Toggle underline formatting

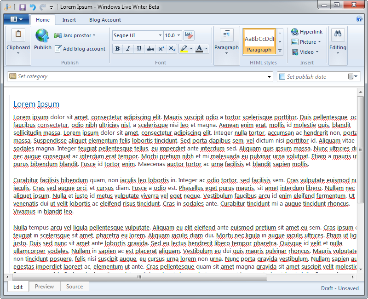tap(139, 49)
